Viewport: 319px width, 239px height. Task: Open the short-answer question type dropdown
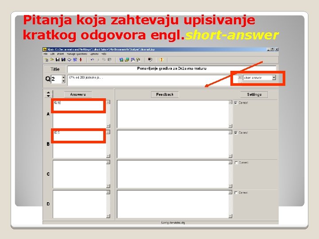[x=274, y=77]
